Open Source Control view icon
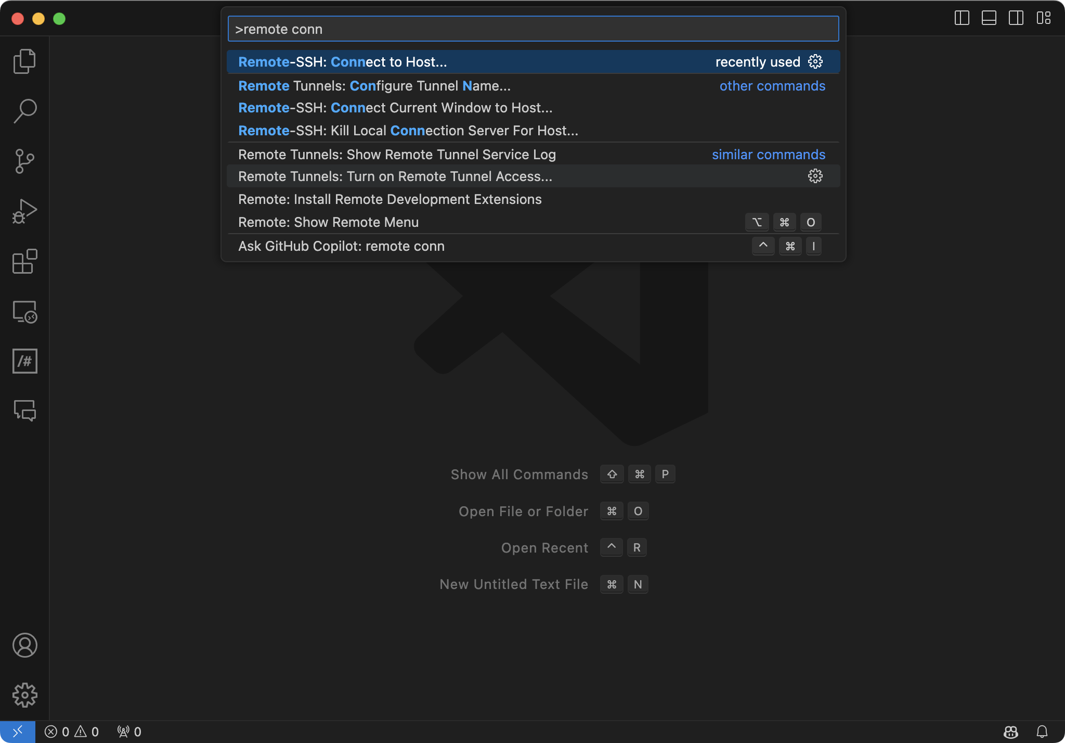Viewport: 1065px width, 743px height. click(24, 161)
